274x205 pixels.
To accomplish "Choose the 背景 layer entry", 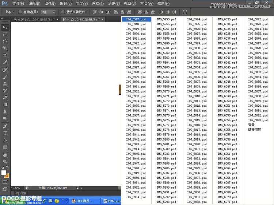I will pos(251,125).
